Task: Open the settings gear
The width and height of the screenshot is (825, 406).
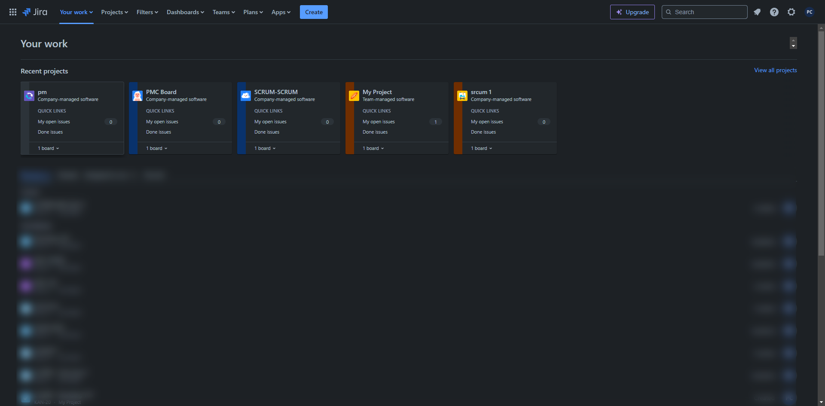Action: point(791,12)
